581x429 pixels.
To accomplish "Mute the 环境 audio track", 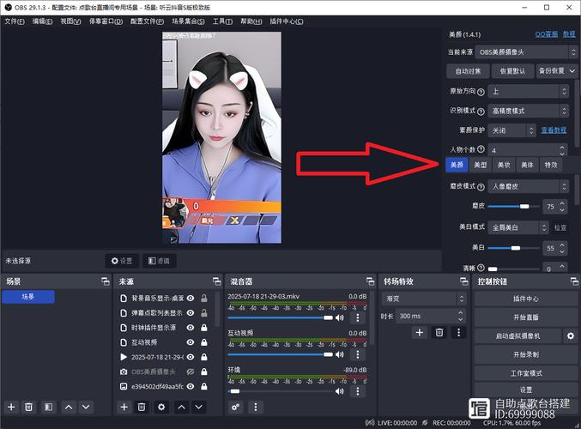I will 339,391.
